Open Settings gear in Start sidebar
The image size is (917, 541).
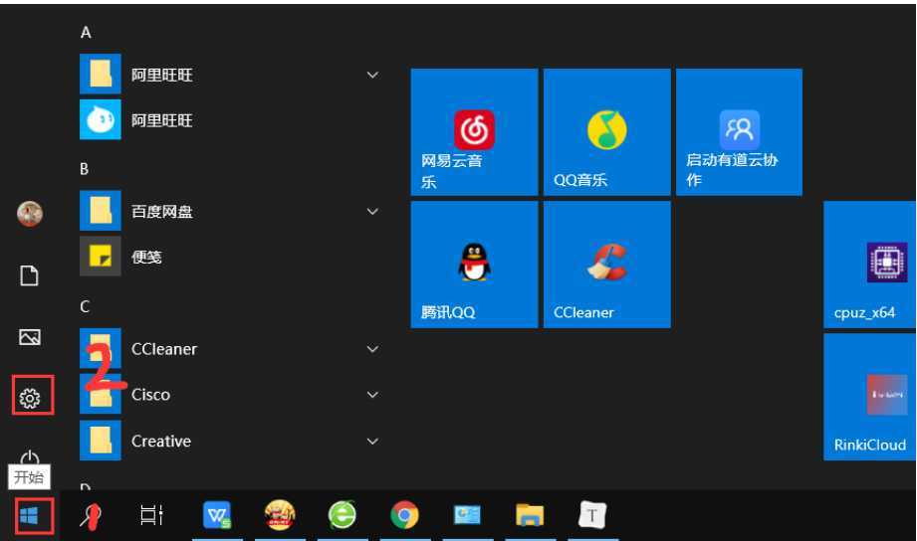tap(30, 398)
